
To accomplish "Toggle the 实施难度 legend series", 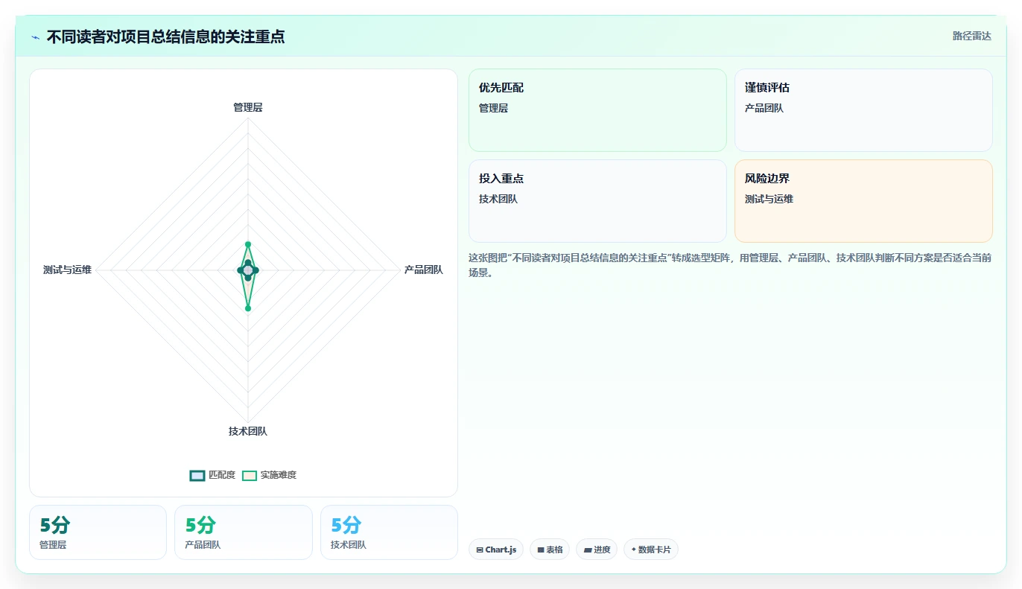I will [x=269, y=475].
